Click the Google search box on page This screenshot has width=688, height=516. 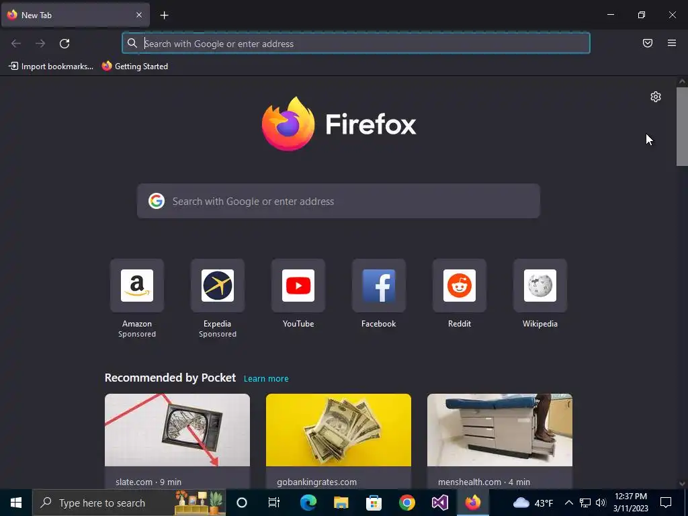coord(339,201)
